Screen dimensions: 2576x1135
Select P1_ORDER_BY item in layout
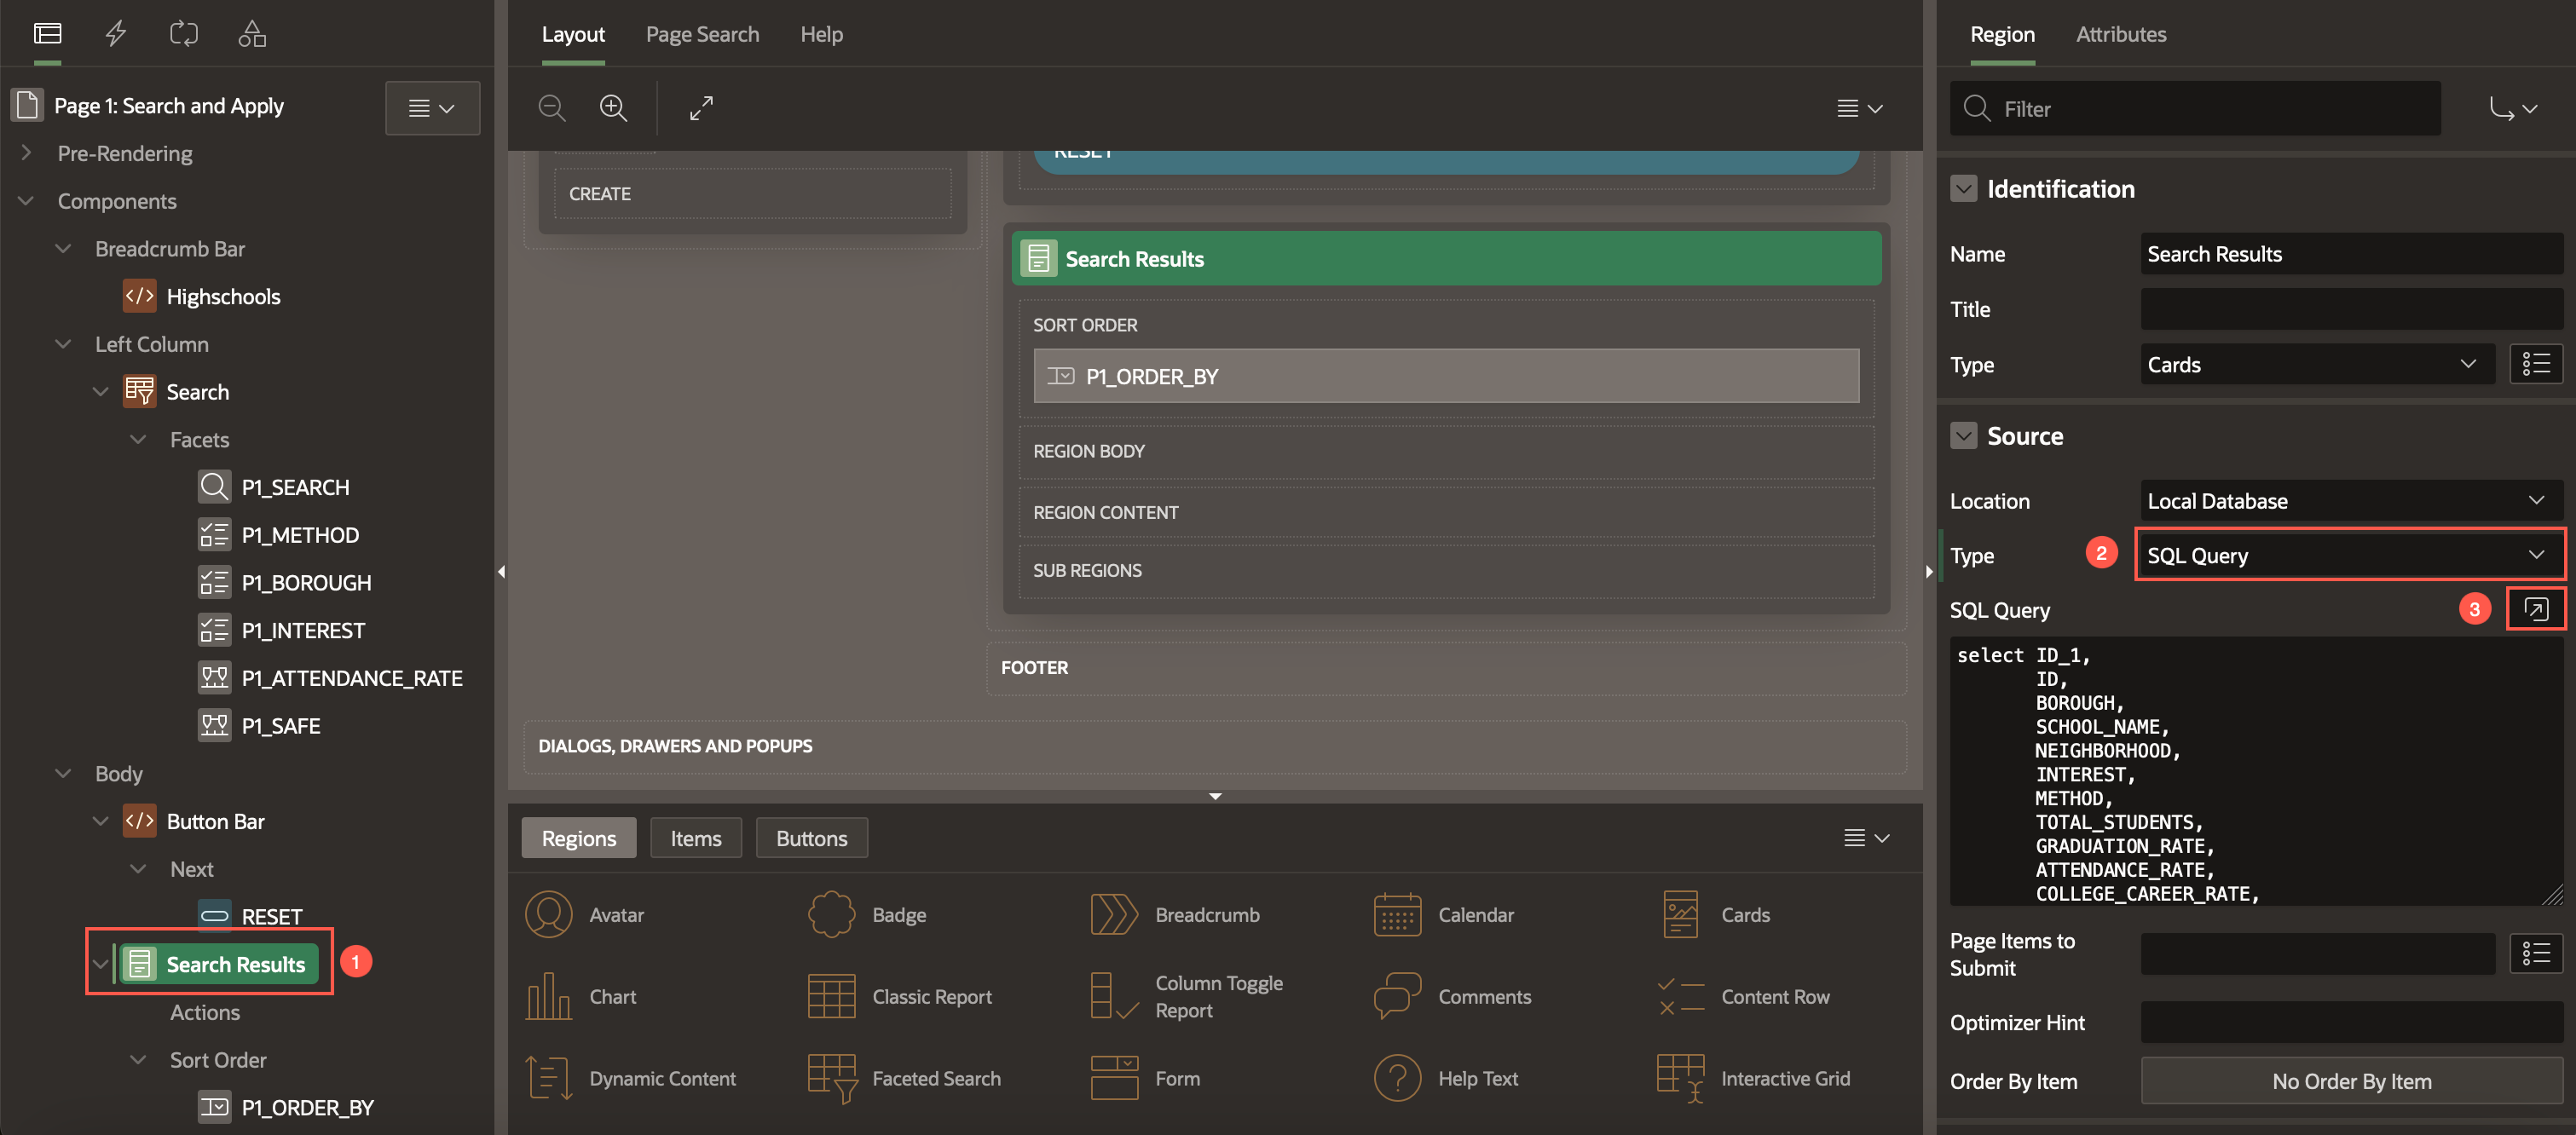1445,376
